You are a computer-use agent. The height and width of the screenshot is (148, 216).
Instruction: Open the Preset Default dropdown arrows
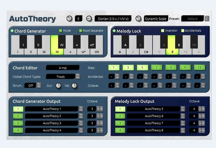click(x=207, y=19)
